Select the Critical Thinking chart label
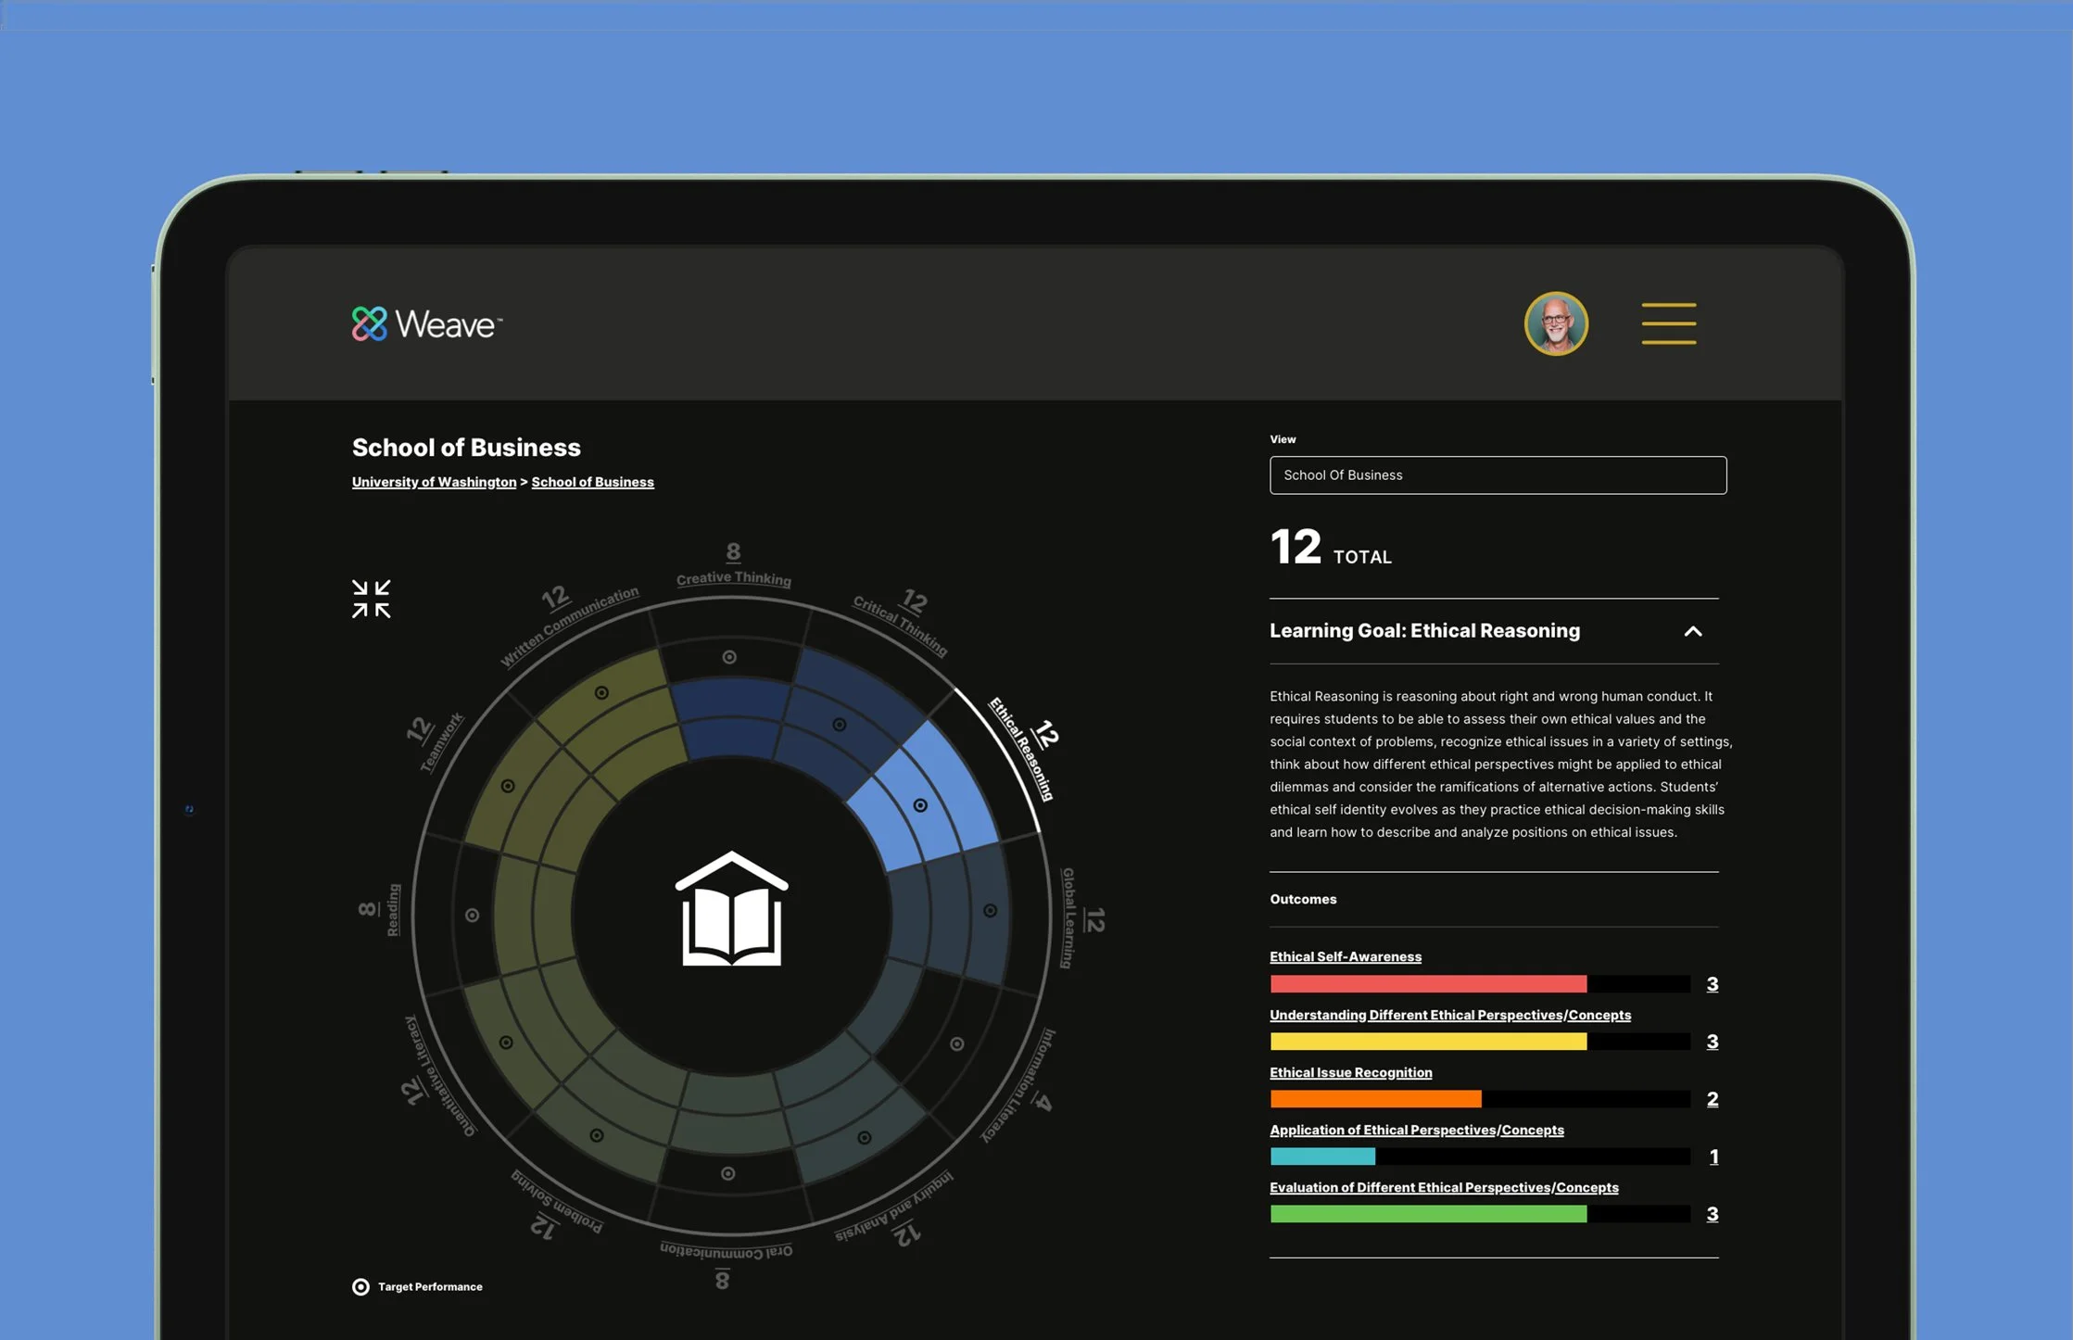 (900, 626)
